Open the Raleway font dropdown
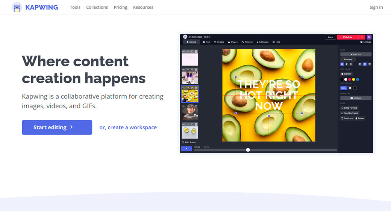This screenshot has width=391, height=211. (348, 59)
